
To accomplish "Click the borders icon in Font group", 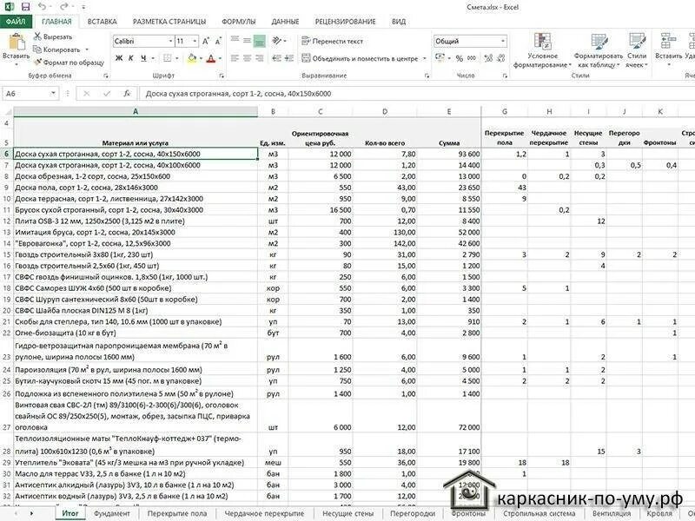I will (x=167, y=58).
